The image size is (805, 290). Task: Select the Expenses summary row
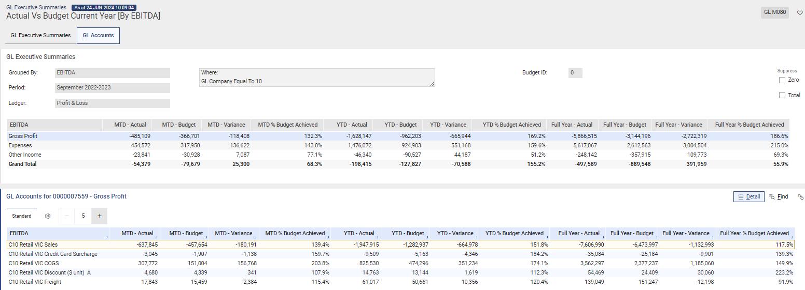pos(21,145)
